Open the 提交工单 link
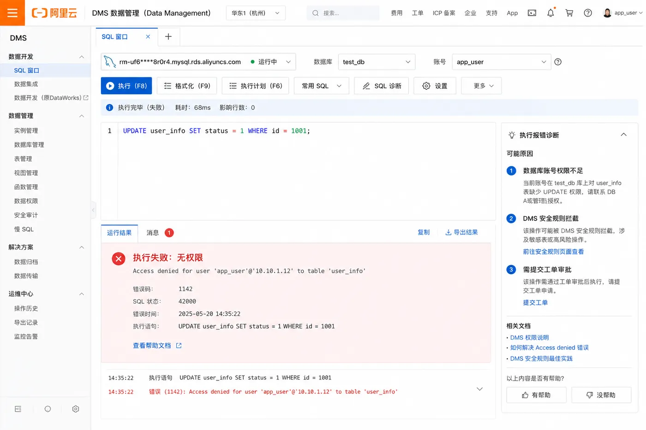This screenshot has width=646, height=430. pos(535,303)
